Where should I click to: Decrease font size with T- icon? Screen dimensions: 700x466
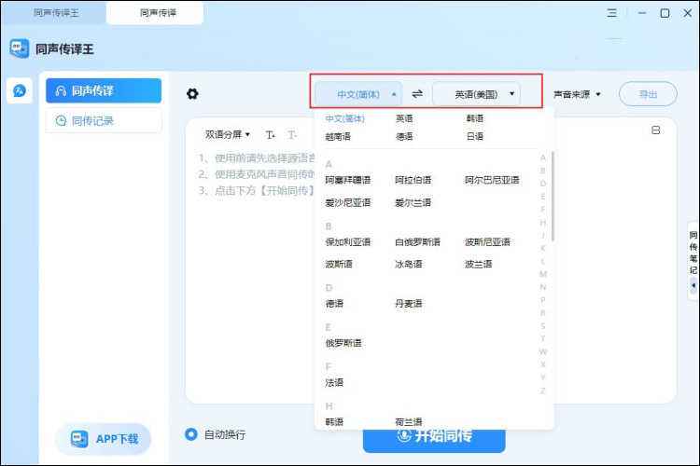click(x=292, y=134)
